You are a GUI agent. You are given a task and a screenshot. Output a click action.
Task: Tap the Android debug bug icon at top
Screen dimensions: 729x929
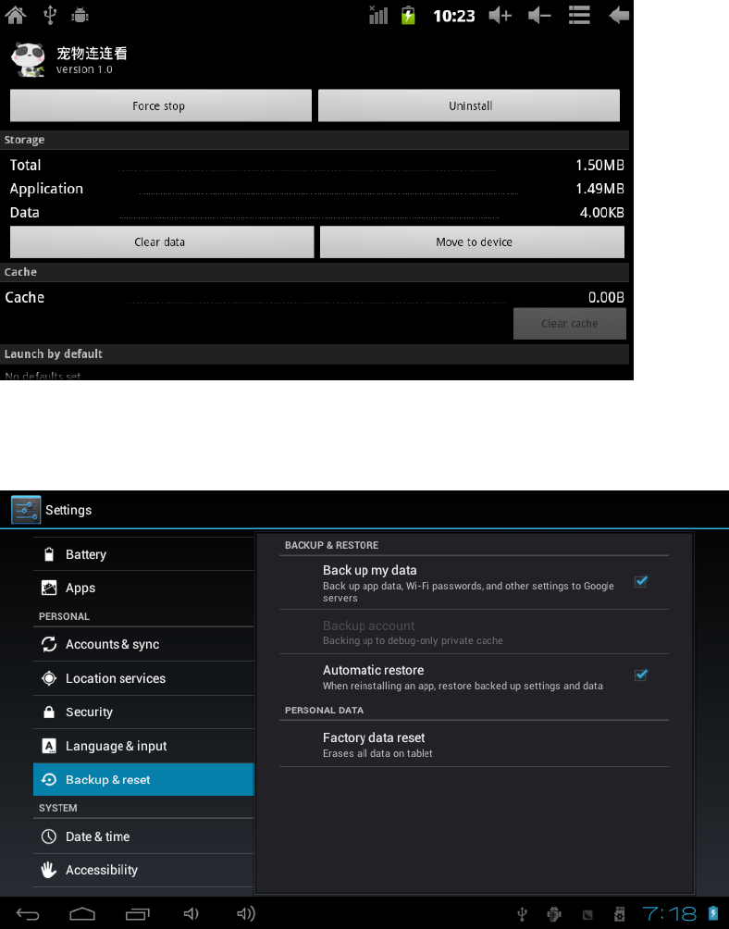80,15
